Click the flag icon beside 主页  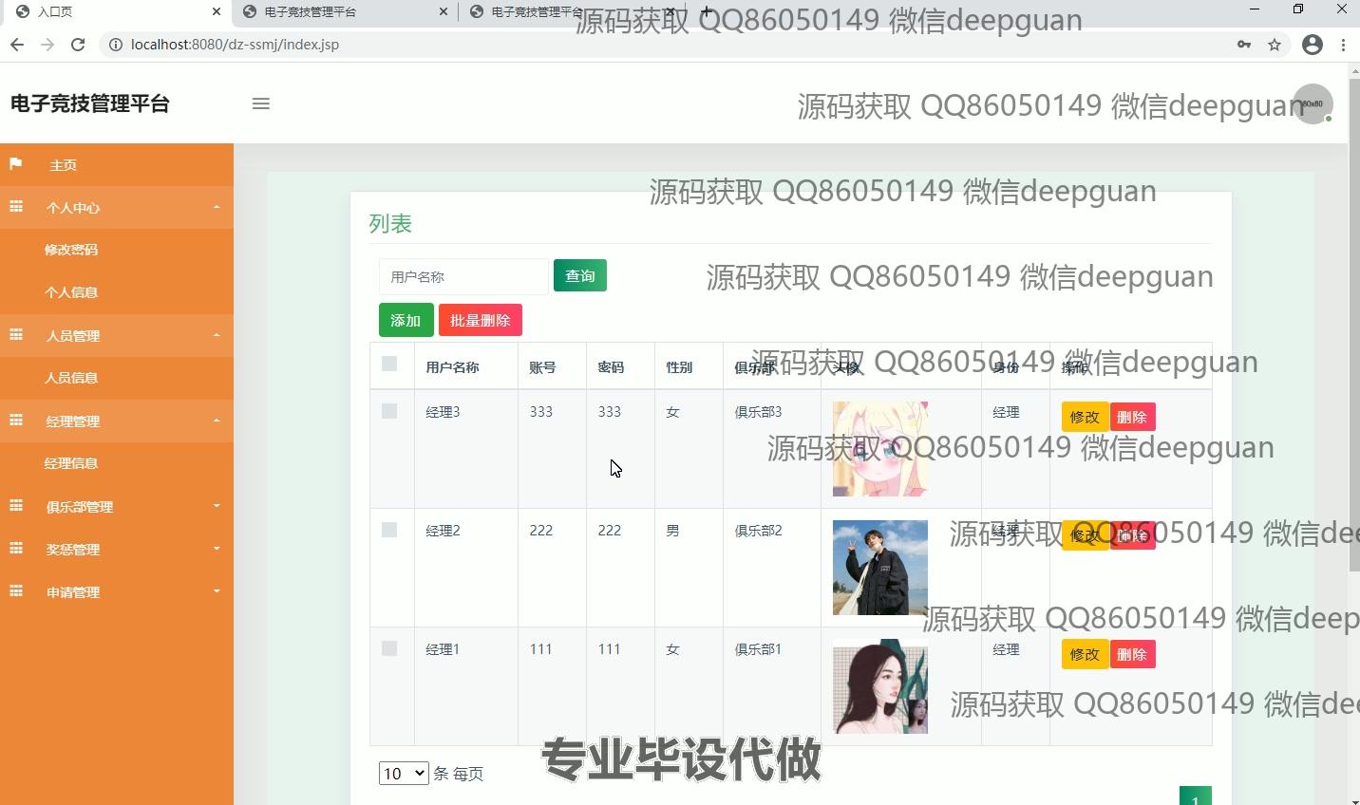15,164
